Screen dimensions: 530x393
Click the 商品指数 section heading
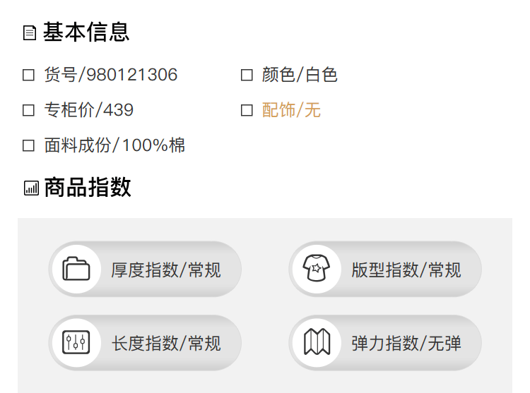88,188
